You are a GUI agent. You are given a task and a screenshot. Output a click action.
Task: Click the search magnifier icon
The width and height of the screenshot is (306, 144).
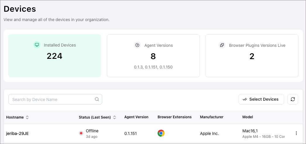point(97,99)
